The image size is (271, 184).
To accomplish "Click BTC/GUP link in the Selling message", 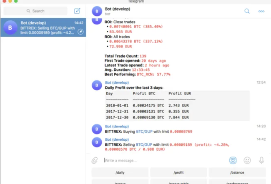I will pos(144,144).
